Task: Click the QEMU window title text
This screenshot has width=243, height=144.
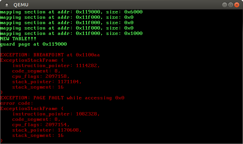Action: [x=21, y=5]
